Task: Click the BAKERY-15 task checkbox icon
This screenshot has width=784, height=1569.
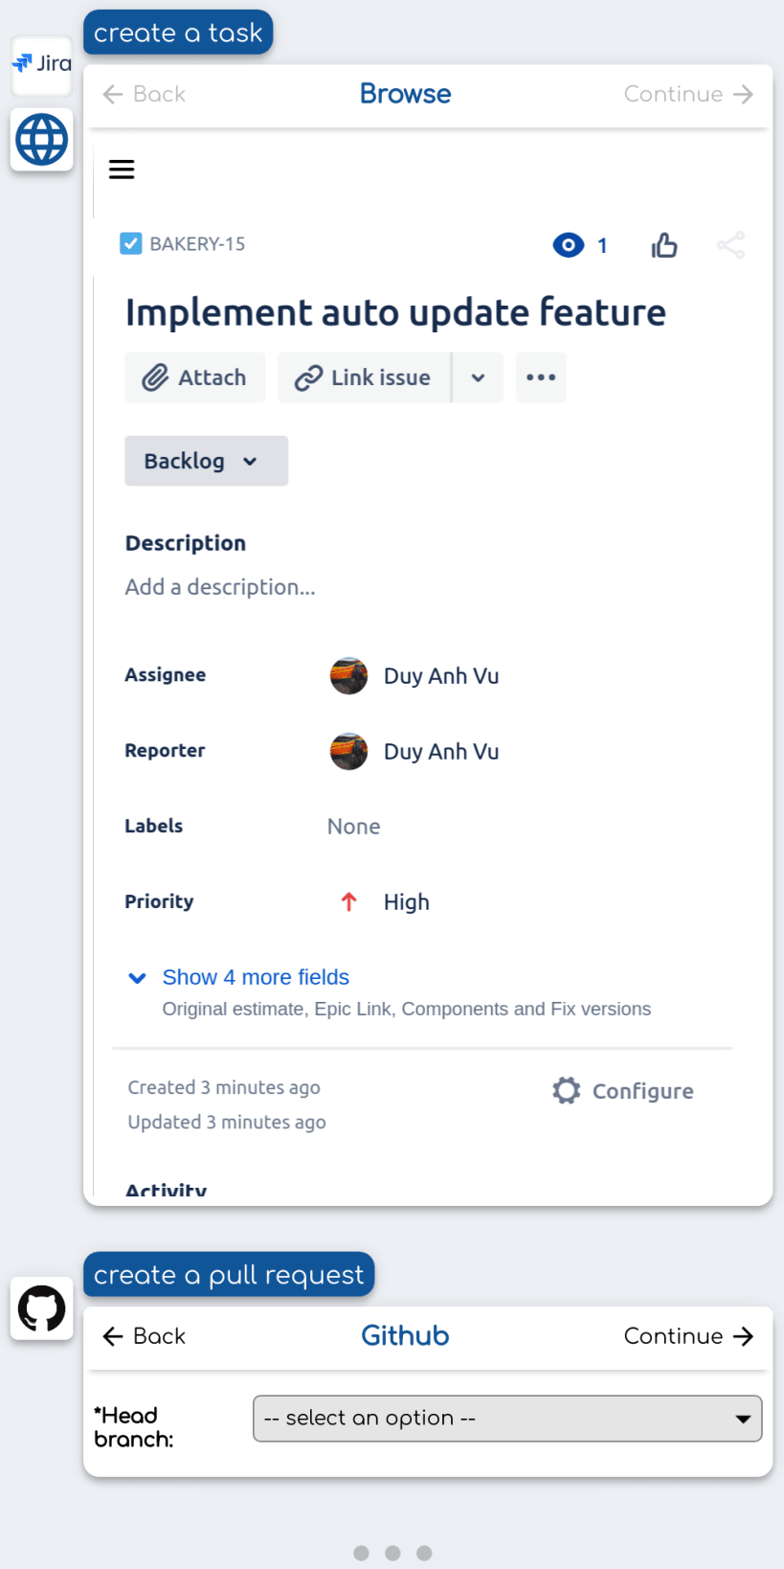Action: [x=131, y=243]
